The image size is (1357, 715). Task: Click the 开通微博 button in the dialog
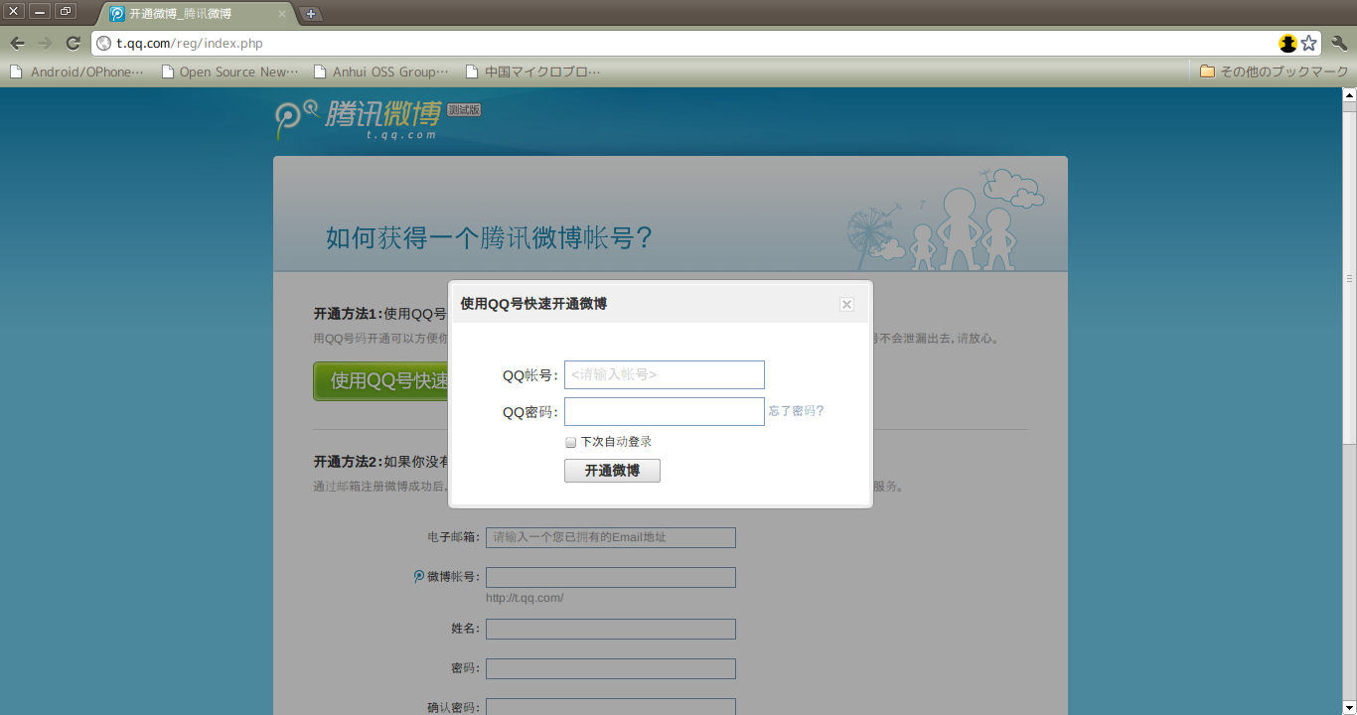point(612,471)
